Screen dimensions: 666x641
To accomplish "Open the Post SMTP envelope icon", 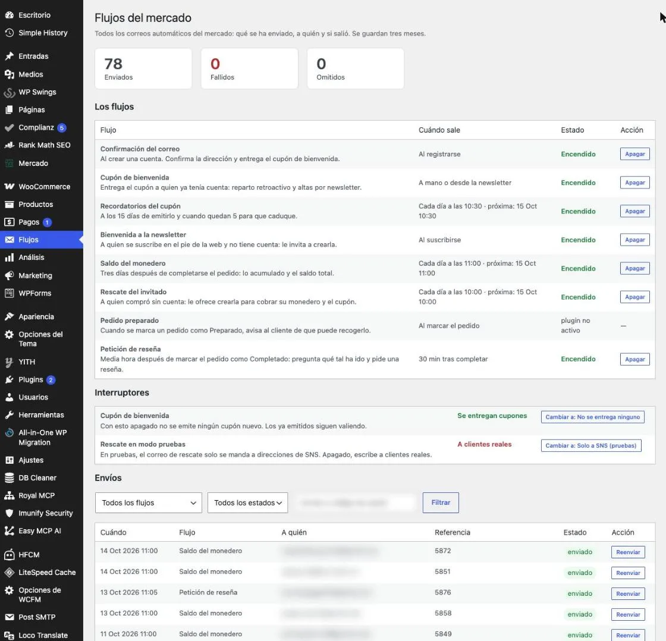I will coord(10,617).
